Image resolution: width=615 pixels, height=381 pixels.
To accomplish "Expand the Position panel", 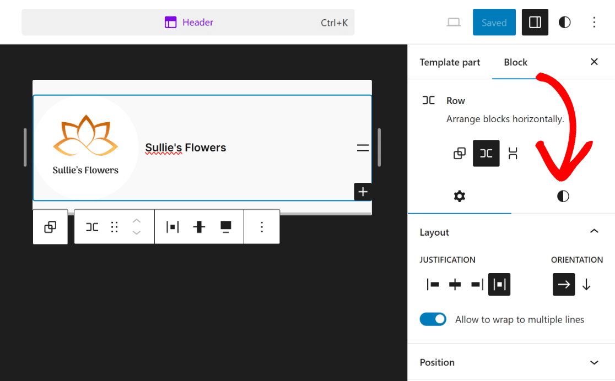I will click(x=511, y=362).
